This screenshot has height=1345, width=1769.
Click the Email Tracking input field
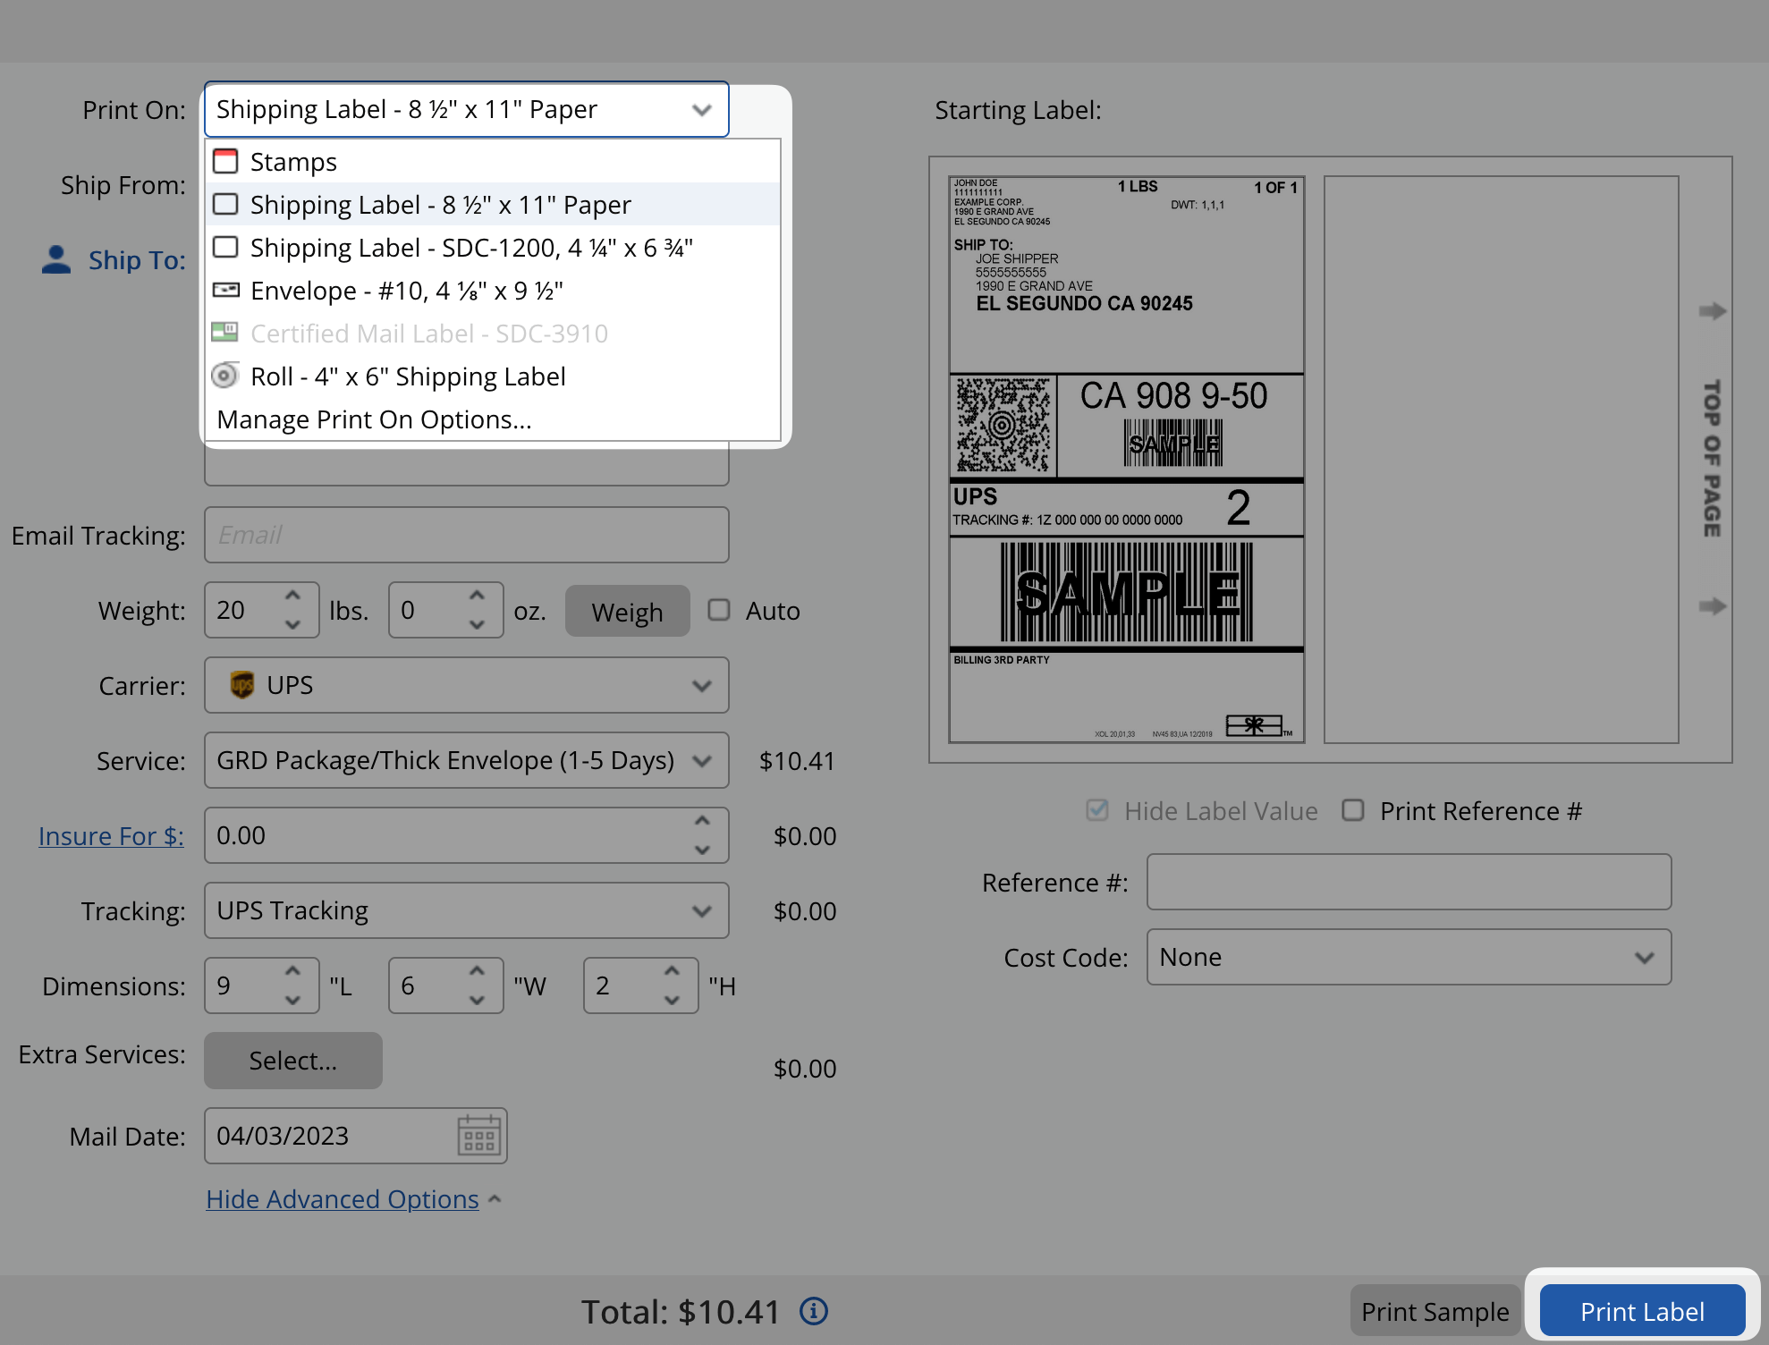coord(467,535)
